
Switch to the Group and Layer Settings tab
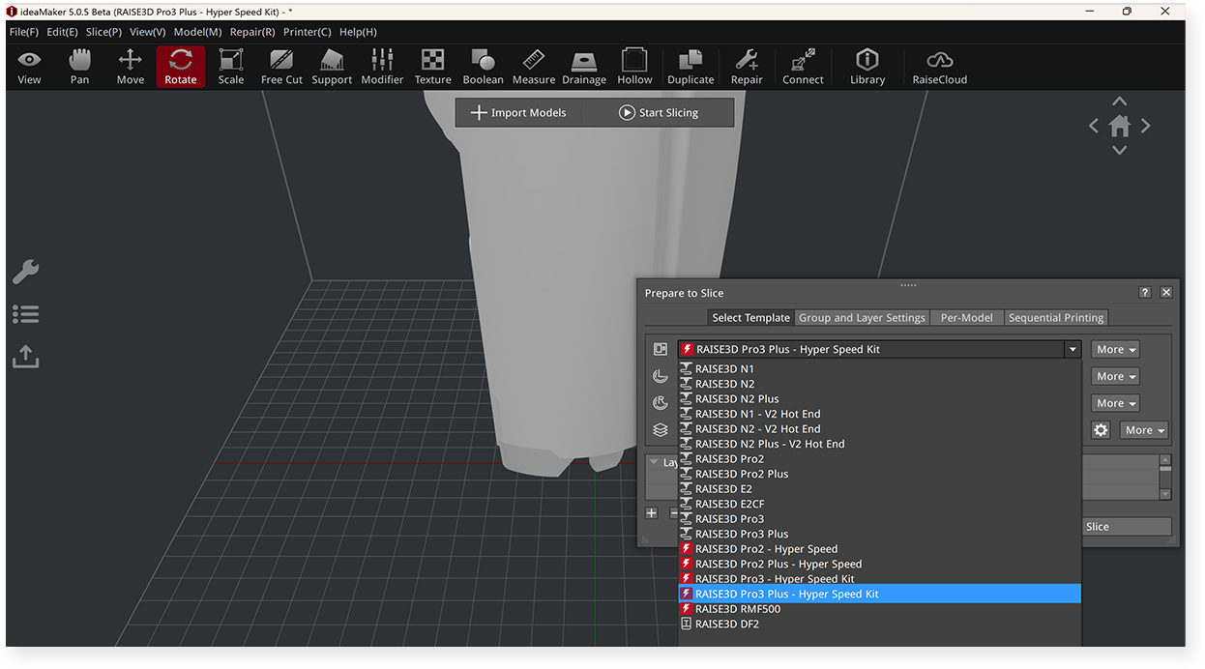pos(861,317)
